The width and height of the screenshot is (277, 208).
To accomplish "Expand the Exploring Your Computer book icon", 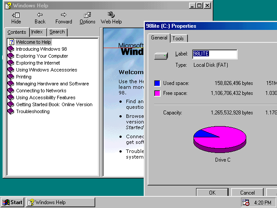I will [x=11, y=56].
